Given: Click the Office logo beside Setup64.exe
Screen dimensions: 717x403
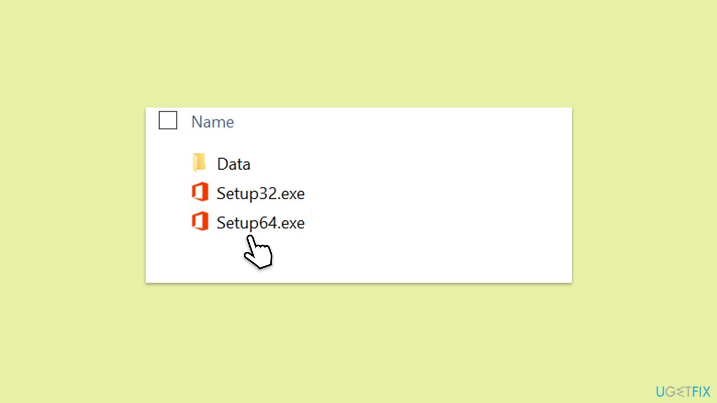Looking at the screenshot, I should coord(200,222).
